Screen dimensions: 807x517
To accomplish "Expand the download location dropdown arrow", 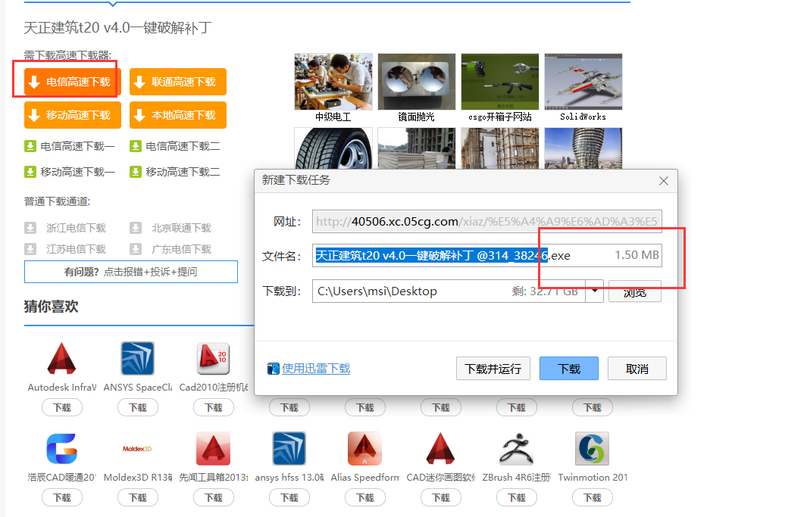I will pyautogui.click(x=594, y=291).
